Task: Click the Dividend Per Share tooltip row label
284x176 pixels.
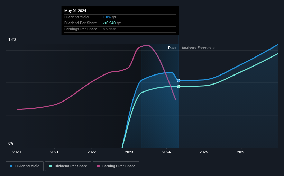Action: pyautogui.click(x=80, y=23)
